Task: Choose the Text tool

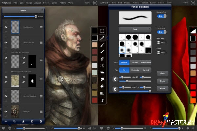Action: click(102, 100)
